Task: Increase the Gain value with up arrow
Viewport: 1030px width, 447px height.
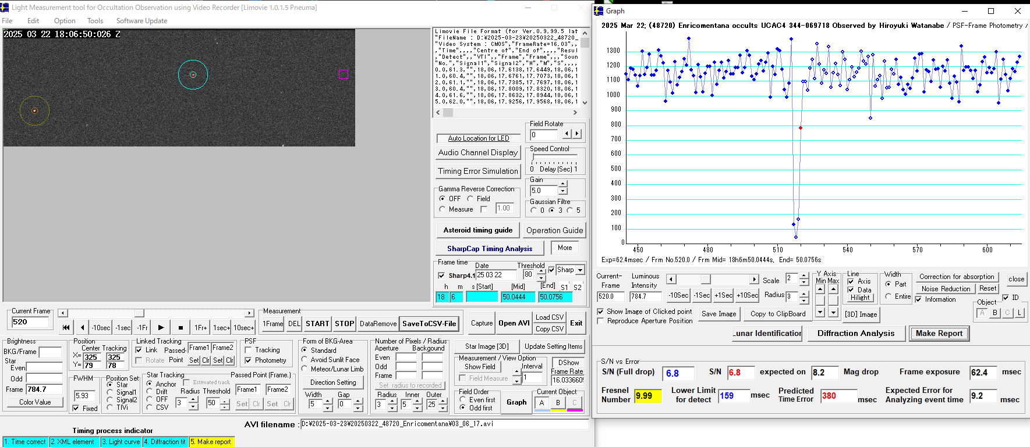Action: pos(562,184)
